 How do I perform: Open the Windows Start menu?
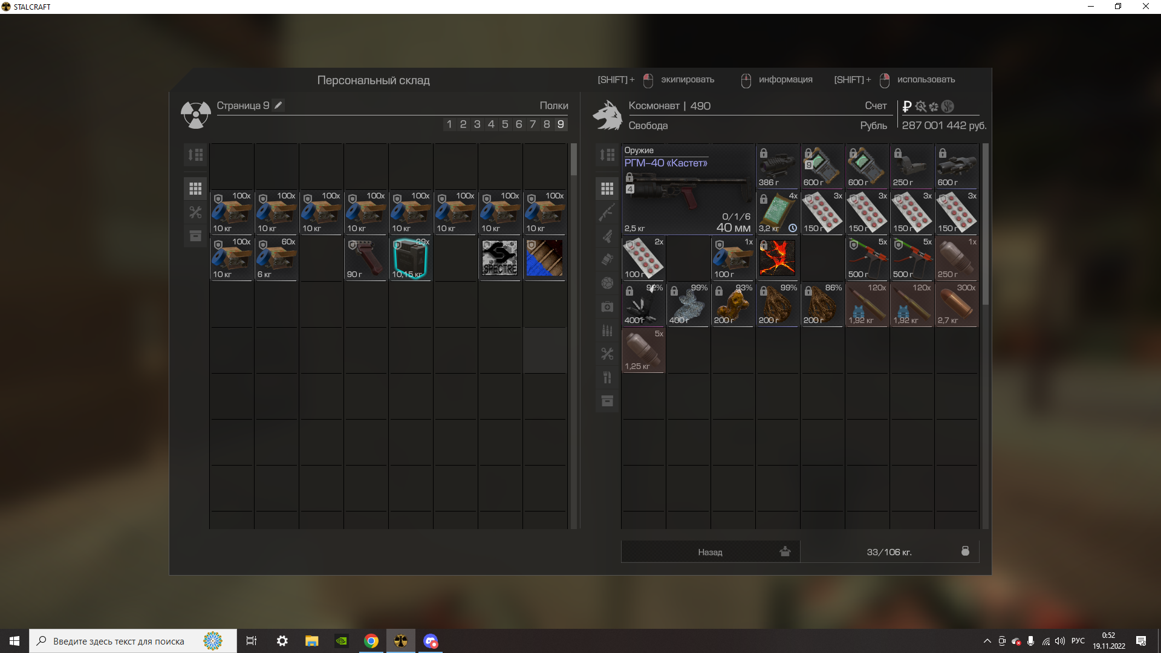[x=15, y=641]
